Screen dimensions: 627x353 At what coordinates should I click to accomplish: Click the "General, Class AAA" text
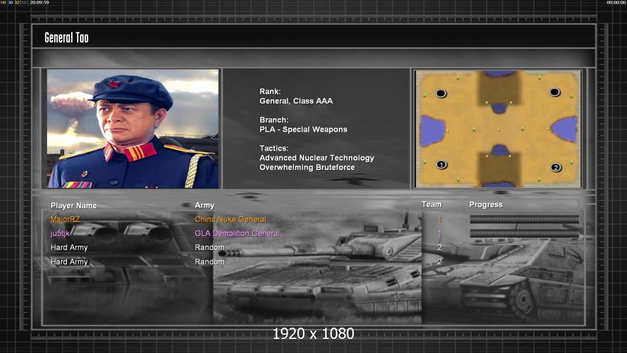pyautogui.click(x=296, y=101)
